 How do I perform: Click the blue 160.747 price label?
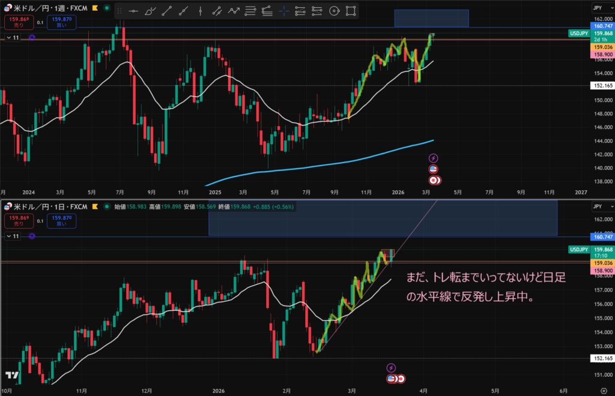tap(602, 26)
